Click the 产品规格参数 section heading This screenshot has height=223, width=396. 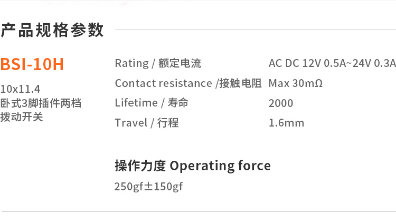click(52, 30)
